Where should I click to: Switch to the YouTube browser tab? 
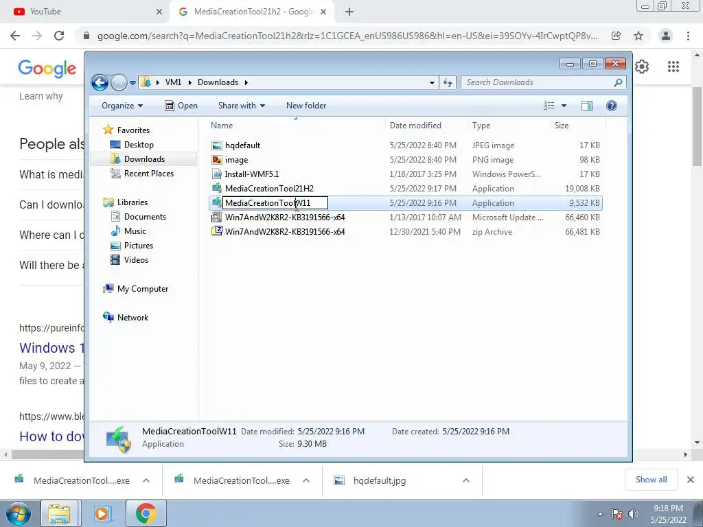[85, 12]
